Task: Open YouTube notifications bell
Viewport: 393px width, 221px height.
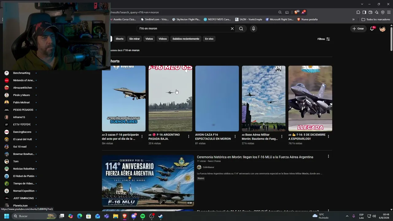Action: tap(372, 29)
